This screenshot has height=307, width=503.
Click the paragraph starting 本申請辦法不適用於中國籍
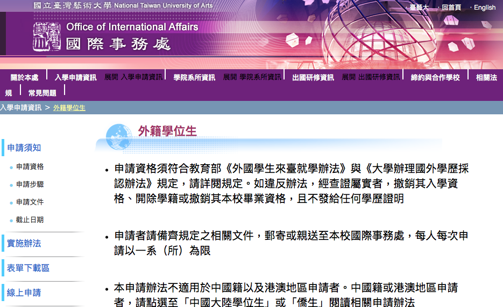pos(286,295)
